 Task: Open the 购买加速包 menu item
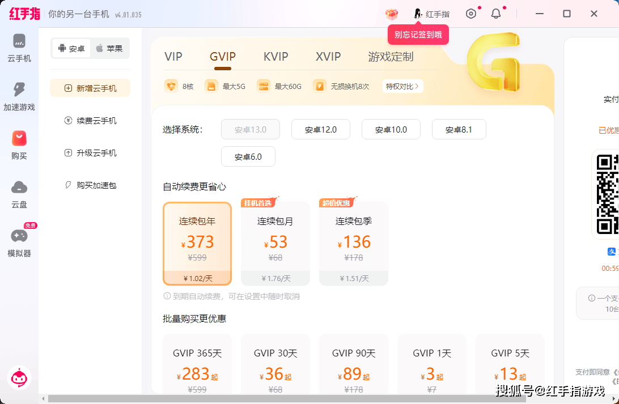[90, 185]
